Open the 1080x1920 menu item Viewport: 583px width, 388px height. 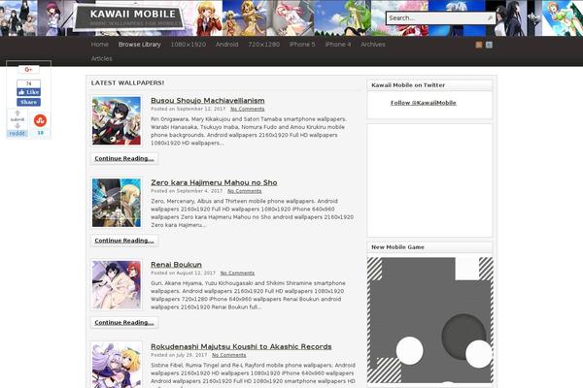tap(189, 45)
